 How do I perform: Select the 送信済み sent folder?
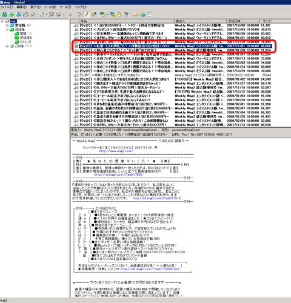[x=26, y=38]
